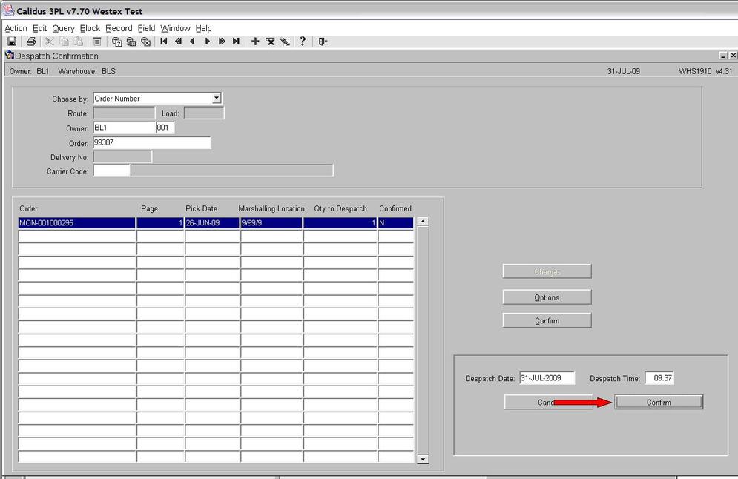Go to first record with toolbar arrow

(x=164, y=42)
